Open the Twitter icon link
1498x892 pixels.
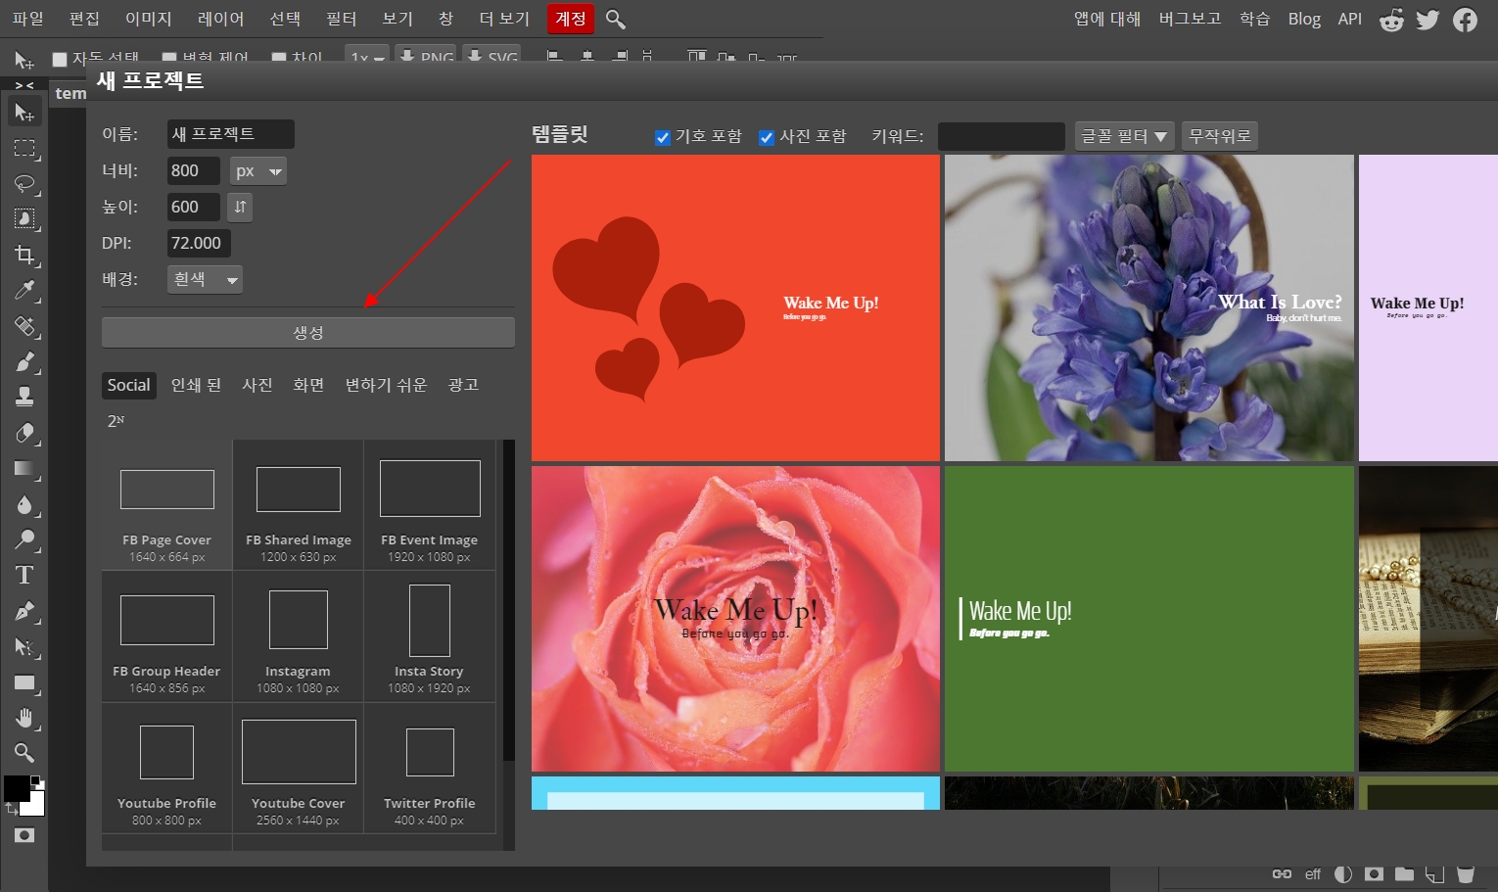[1428, 20]
